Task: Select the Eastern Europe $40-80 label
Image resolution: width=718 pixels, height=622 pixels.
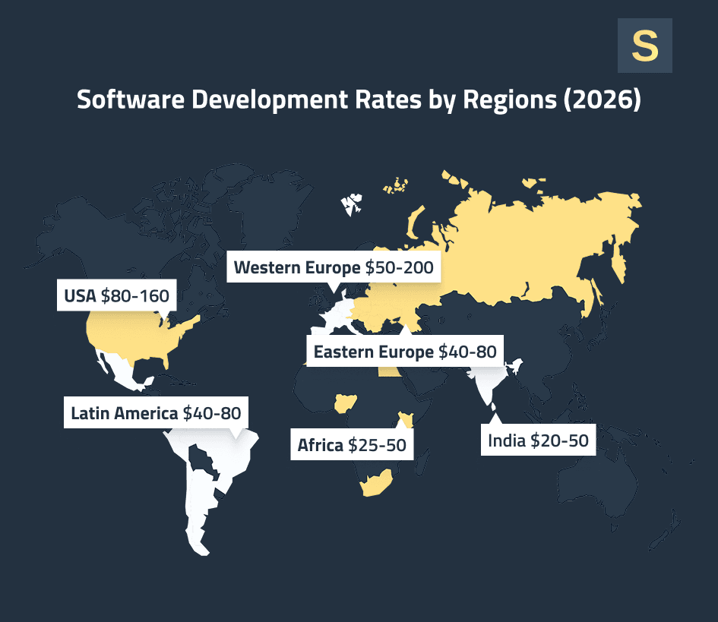Action: [404, 352]
